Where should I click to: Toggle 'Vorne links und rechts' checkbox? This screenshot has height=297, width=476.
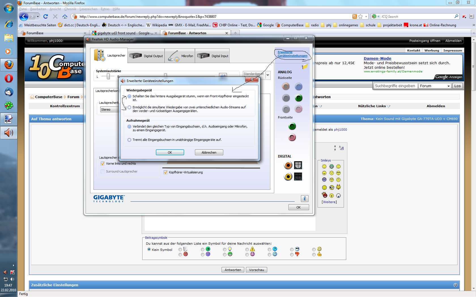(x=103, y=163)
